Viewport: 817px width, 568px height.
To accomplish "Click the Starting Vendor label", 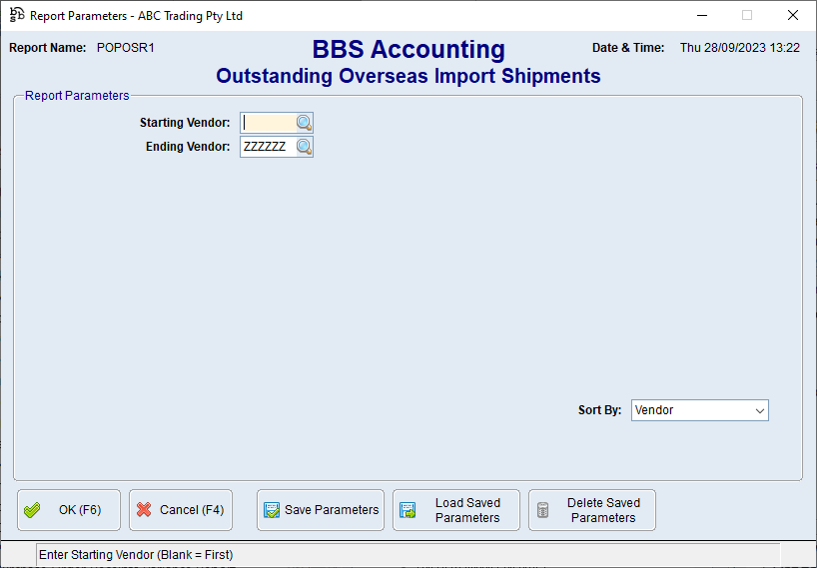I will pos(185,123).
